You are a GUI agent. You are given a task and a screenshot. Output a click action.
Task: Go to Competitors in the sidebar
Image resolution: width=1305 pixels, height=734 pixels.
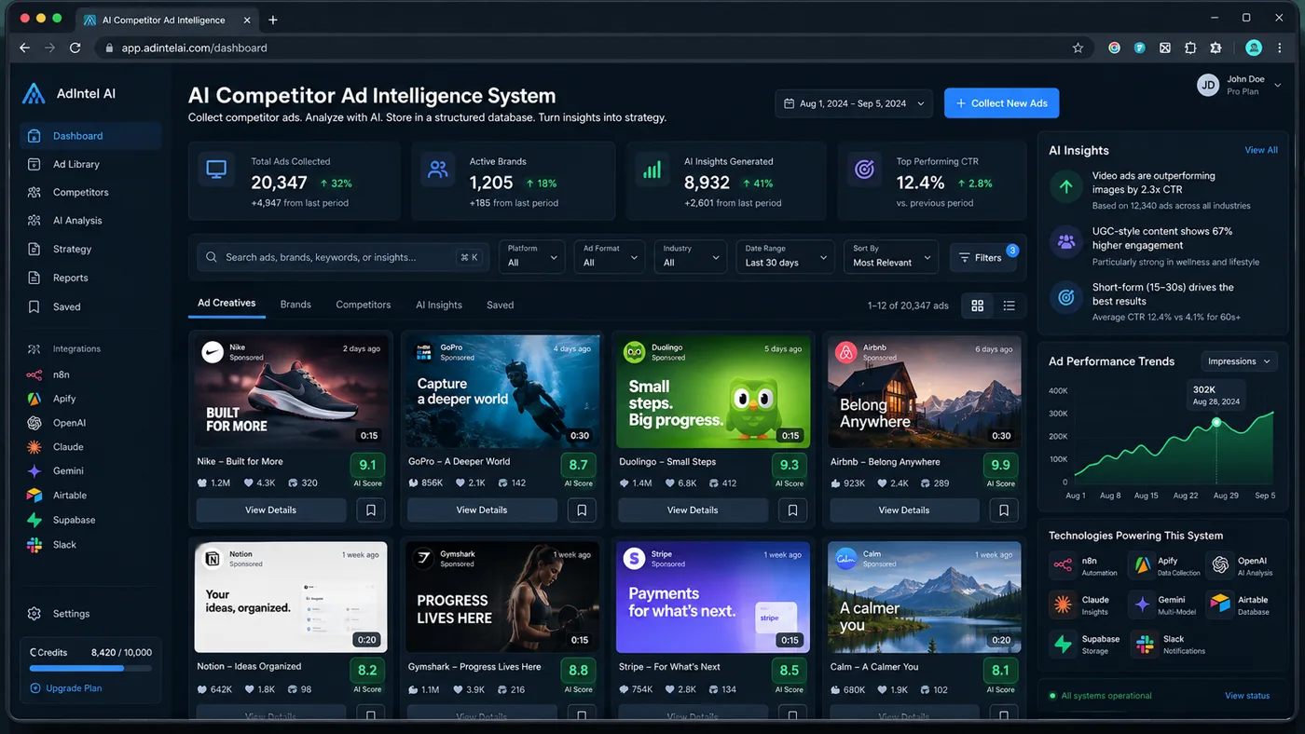pyautogui.click(x=90, y=192)
